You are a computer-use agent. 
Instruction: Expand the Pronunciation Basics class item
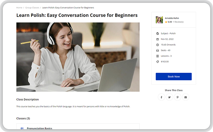click(x=40, y=128)
